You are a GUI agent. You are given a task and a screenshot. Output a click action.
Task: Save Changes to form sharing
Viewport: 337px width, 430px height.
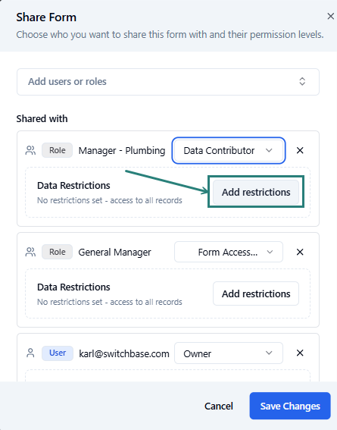[290, 406]
